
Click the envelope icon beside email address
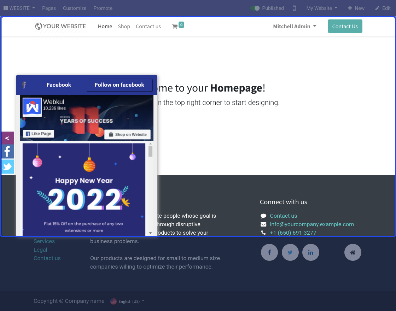point(263,224)
